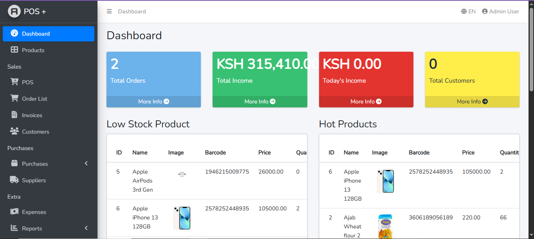Screen dimensions: 534x239
Task: Expand the Reports submenu chevron
Action: point(86,228)
